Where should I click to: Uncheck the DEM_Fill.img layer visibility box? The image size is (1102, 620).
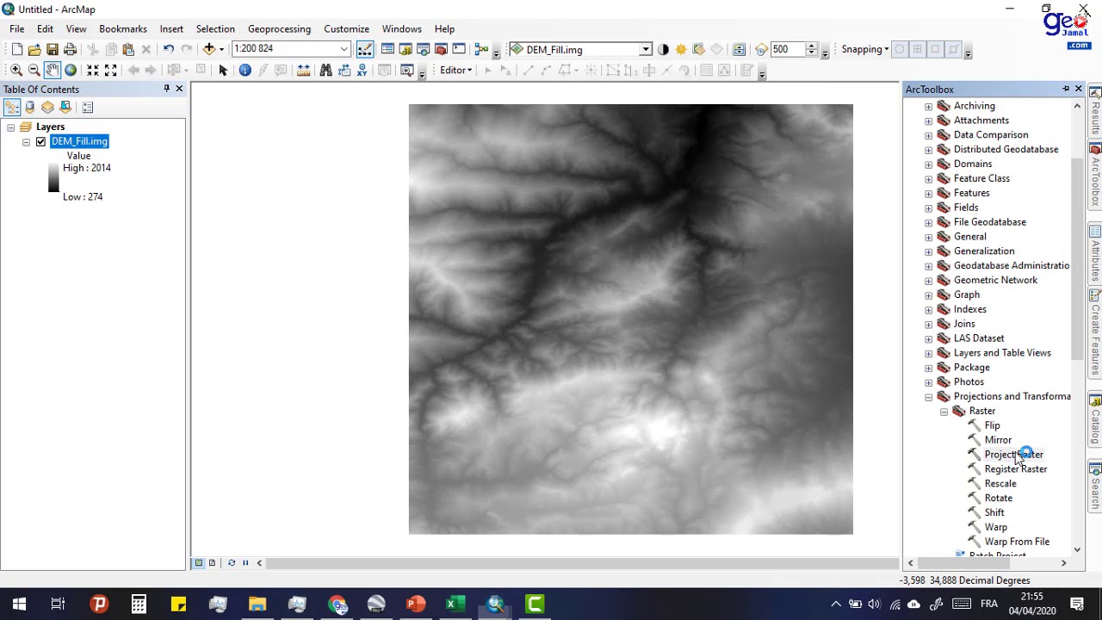[x=40, y=141]
